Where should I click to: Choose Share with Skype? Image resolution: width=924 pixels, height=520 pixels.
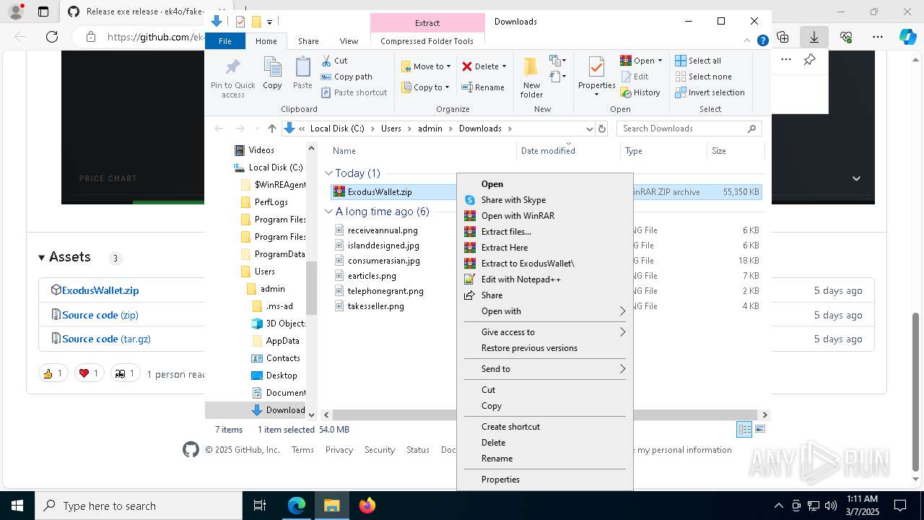pos(545,200)
